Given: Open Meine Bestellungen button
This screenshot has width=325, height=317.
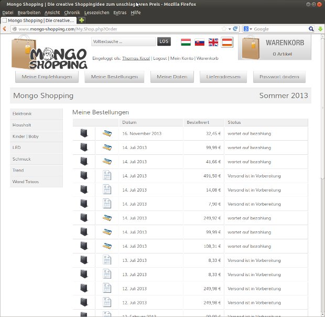Looking at the screenshot, I should click(114, 77).
